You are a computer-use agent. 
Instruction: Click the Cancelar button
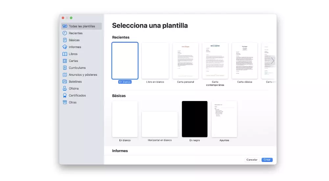click(x=252, y=160)
